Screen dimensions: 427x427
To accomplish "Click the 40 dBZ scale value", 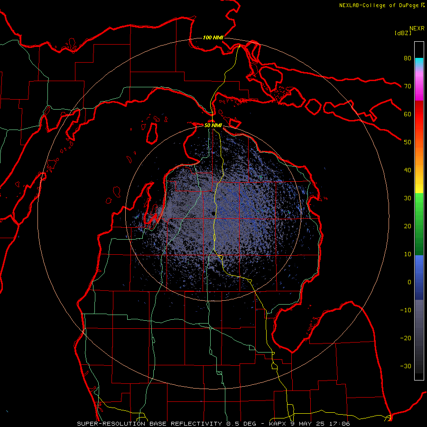I will coord(408,170).
